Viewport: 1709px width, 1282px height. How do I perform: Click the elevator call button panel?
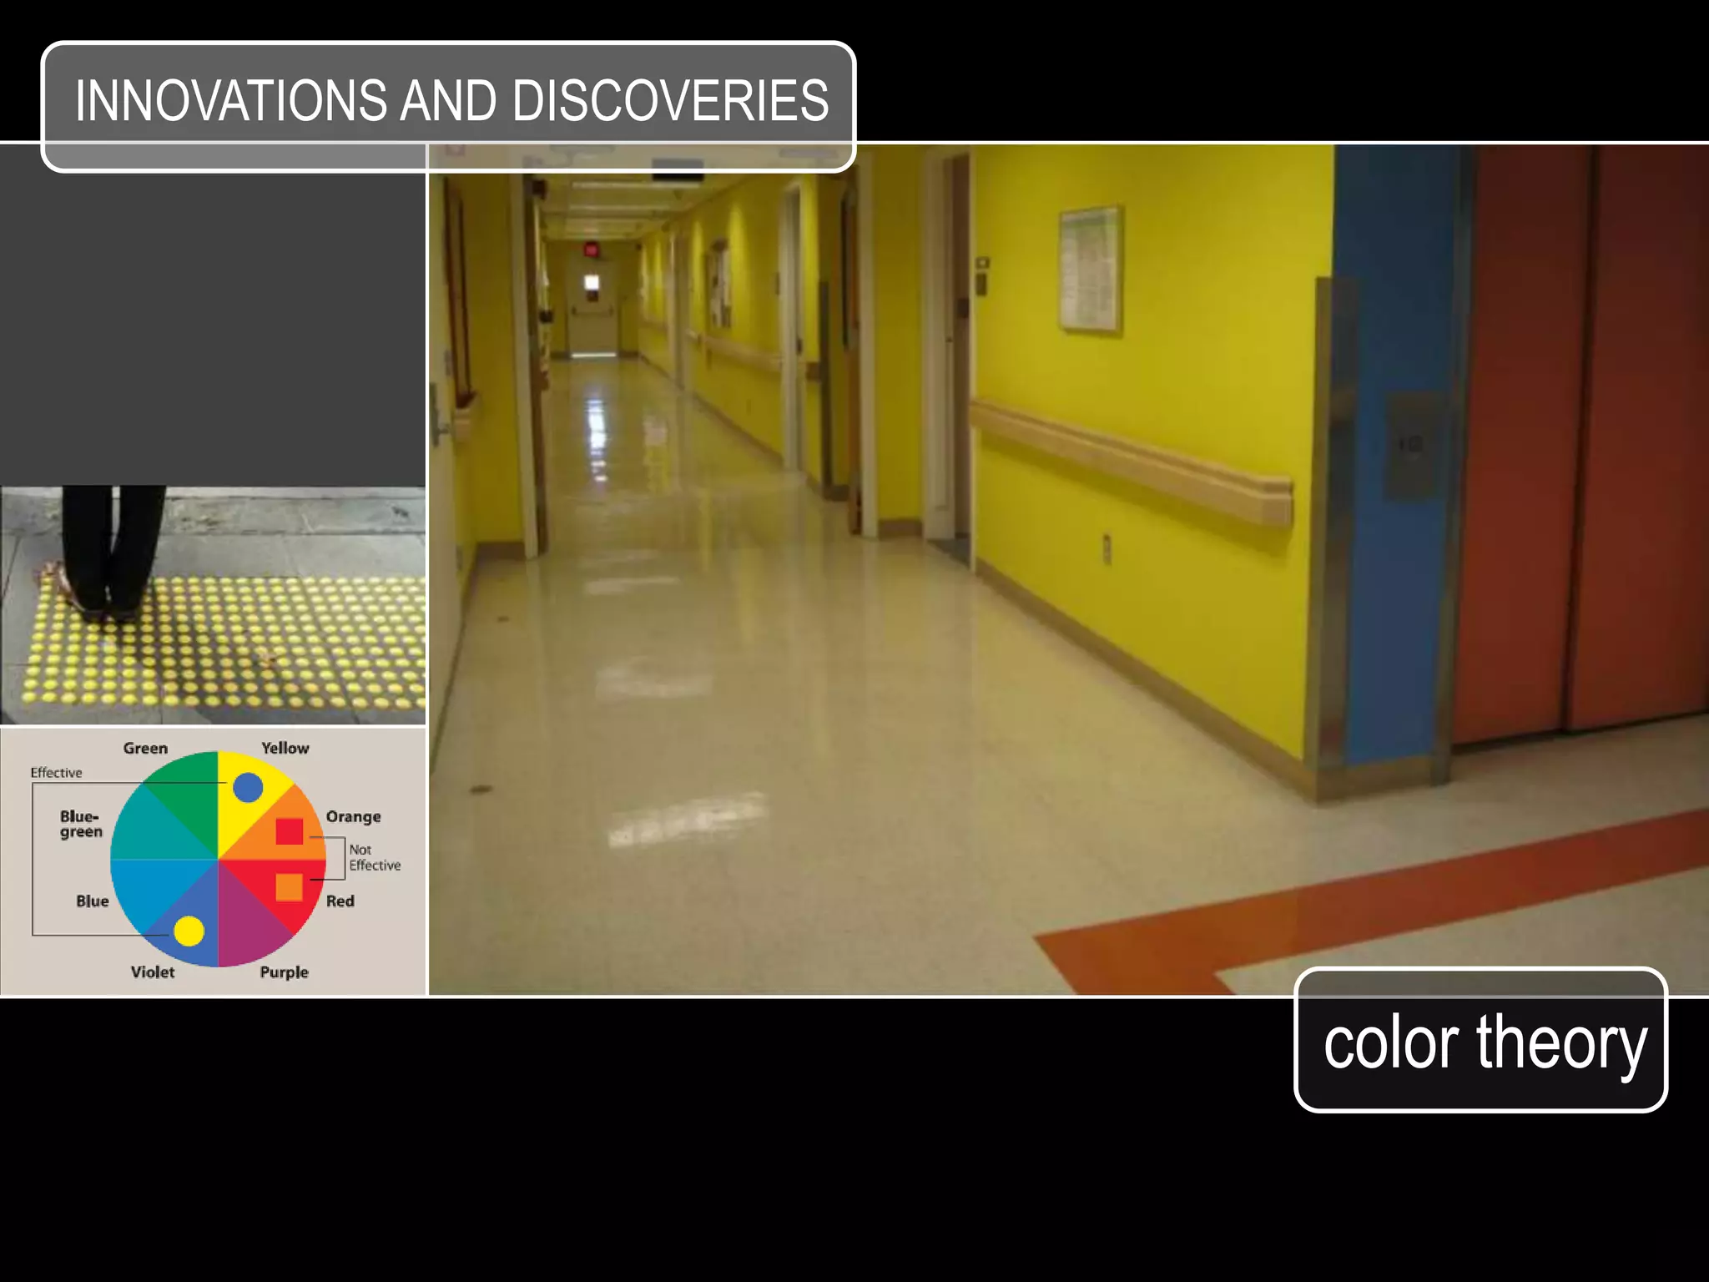coord(1410,446)
